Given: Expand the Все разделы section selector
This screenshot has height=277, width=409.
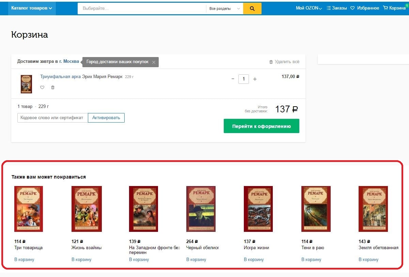Looking at the screenshot, I should 224,8.
